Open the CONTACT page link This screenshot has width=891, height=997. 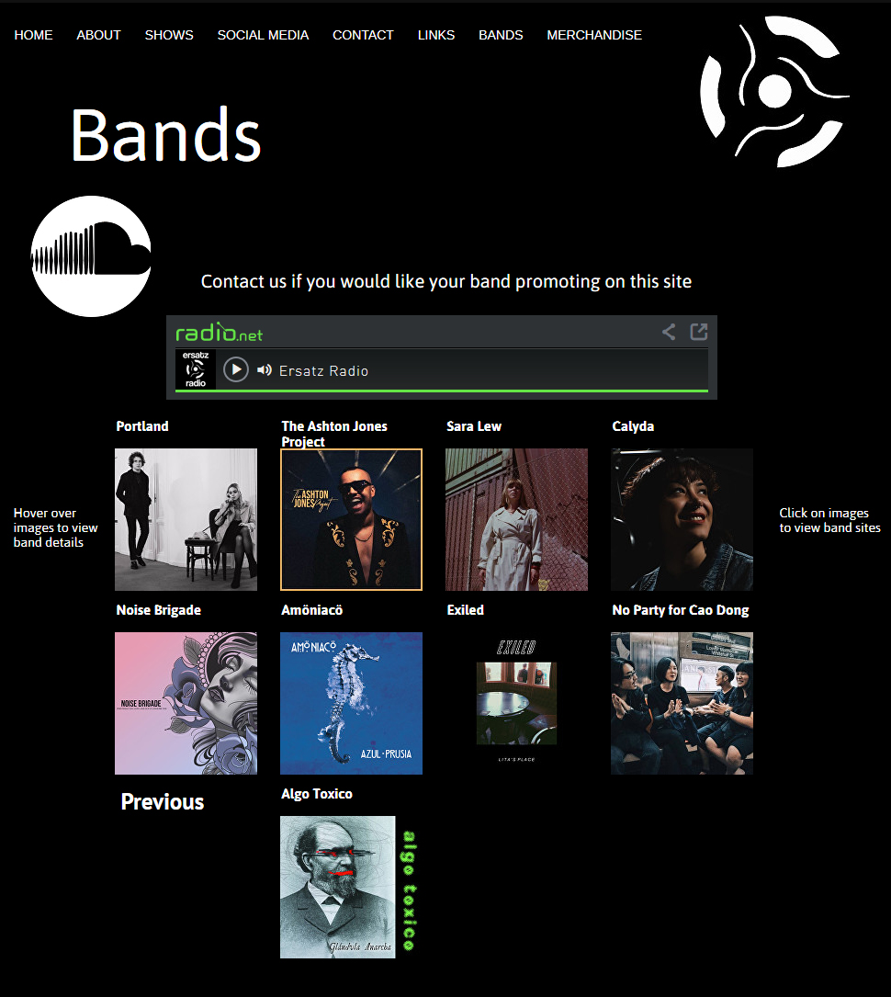363,35
